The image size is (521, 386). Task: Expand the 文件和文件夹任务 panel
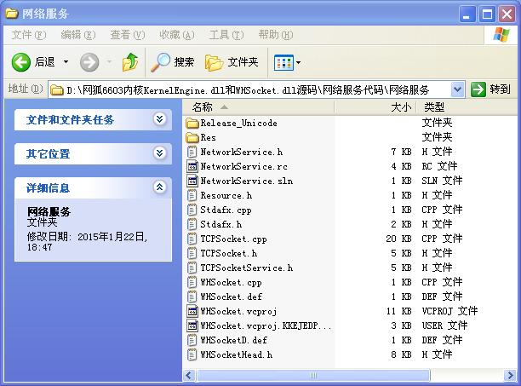tap(160, 119)
